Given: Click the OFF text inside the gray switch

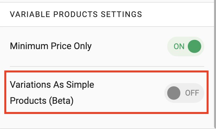Looking at the screenshot, I should pos(192,93).
